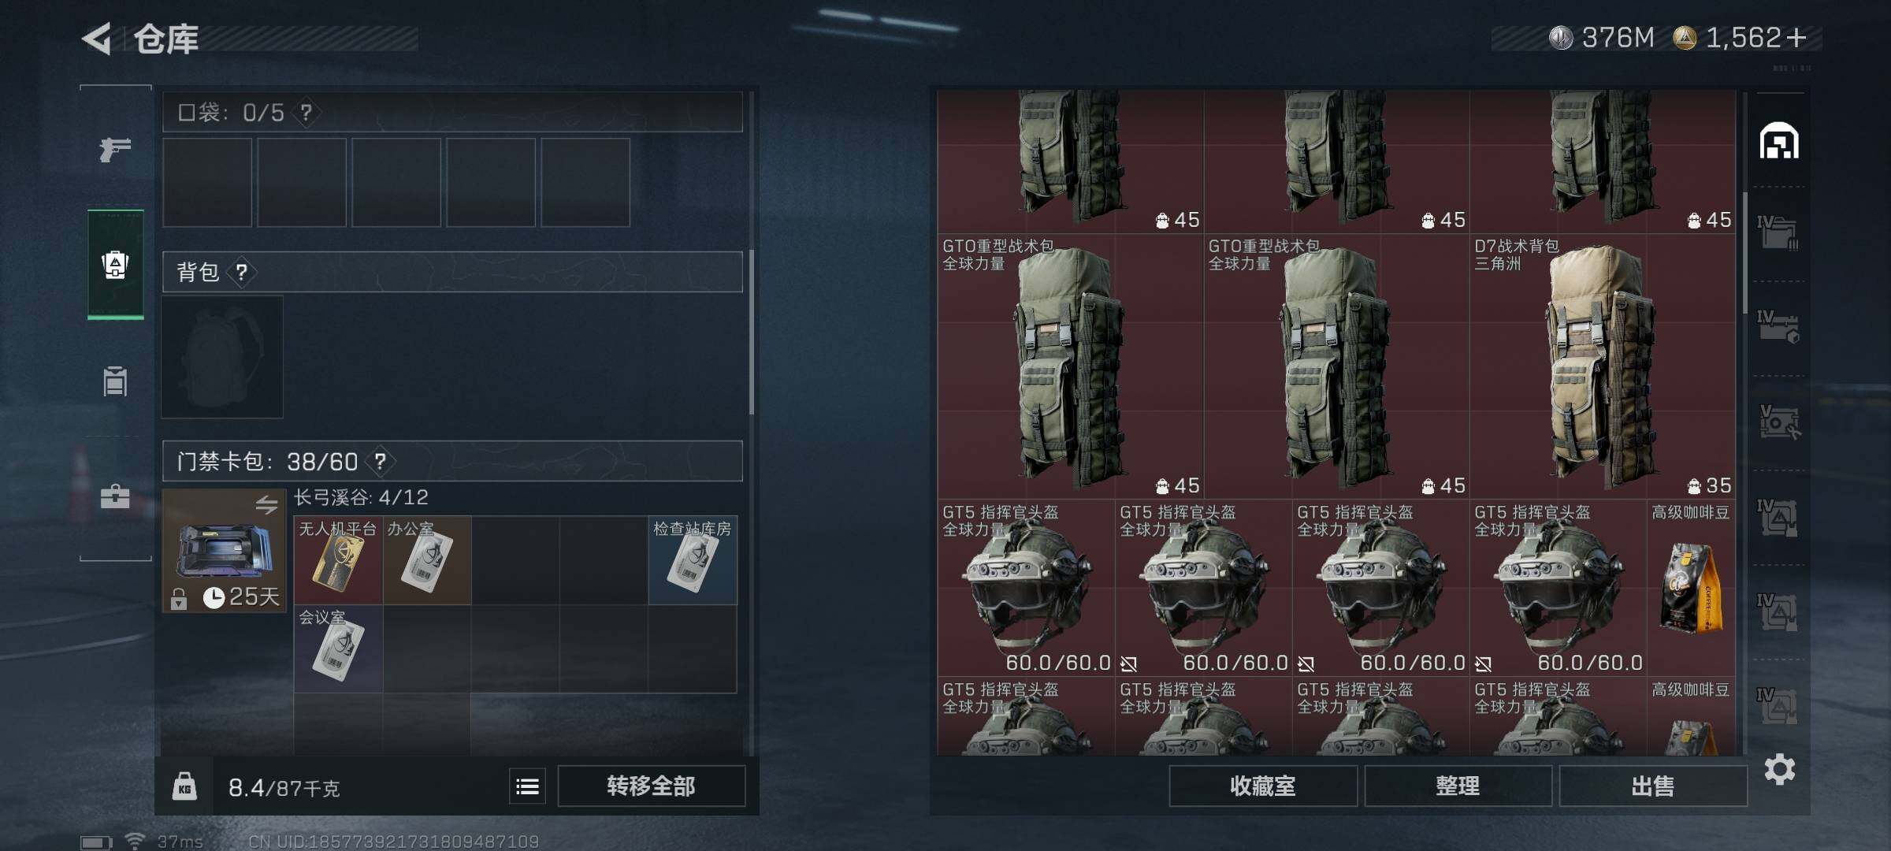The image size is (1891, 851).
Task: Select the D7战术背包 item
Action: 1603,366
